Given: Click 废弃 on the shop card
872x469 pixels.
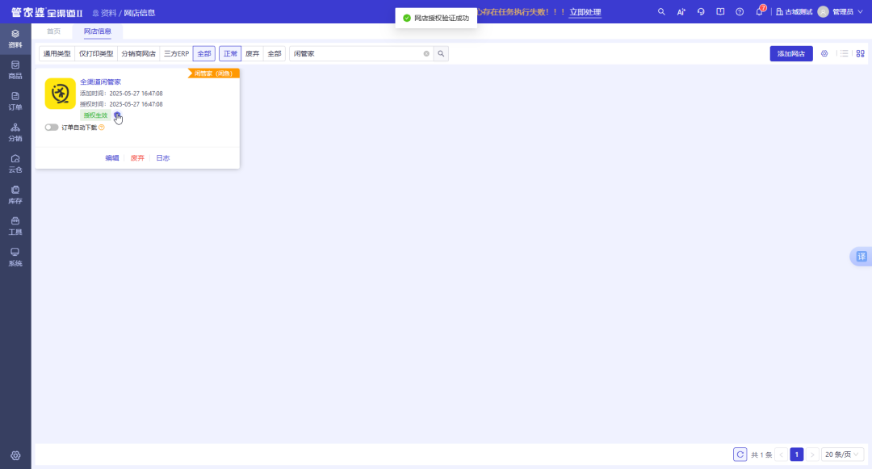Looking at the screenshot, I should 137,158.
